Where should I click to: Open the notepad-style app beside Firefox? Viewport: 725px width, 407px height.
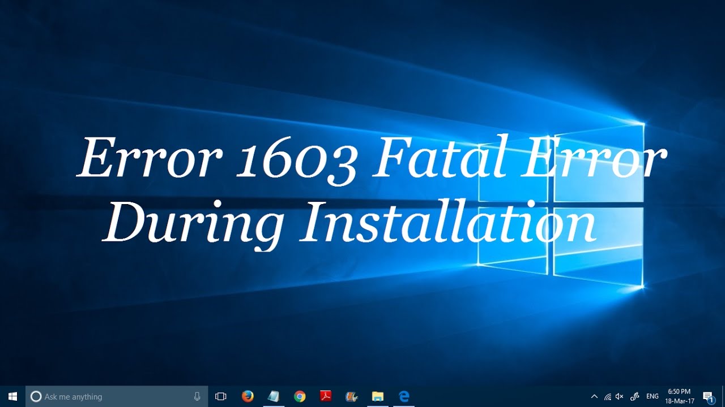tap(274, 396)
